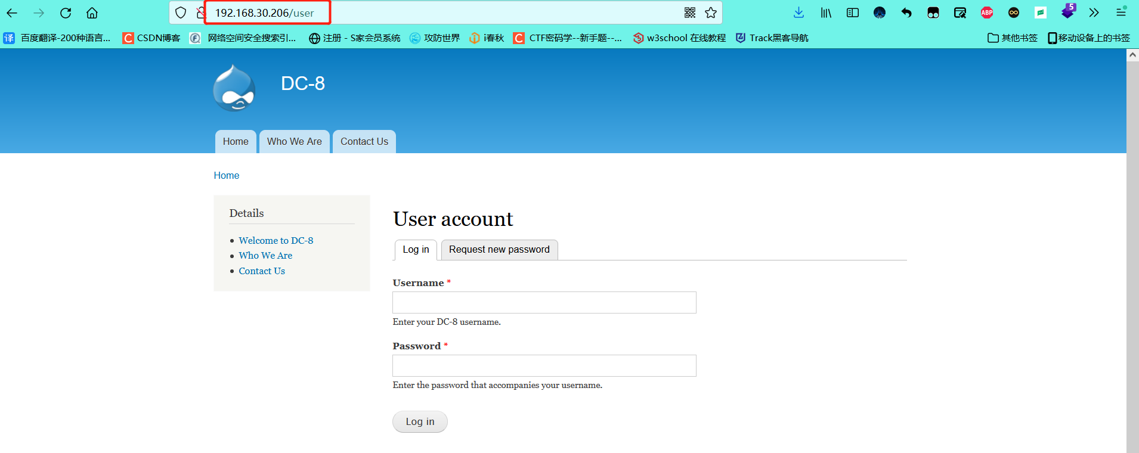Click the tracking protection shield icon
Screen dimensions: 1139x453
[181, 13]
